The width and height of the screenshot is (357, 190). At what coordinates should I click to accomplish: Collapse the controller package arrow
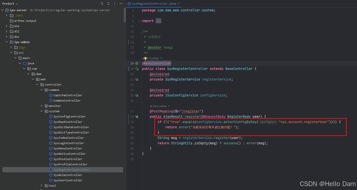point(37,85)
